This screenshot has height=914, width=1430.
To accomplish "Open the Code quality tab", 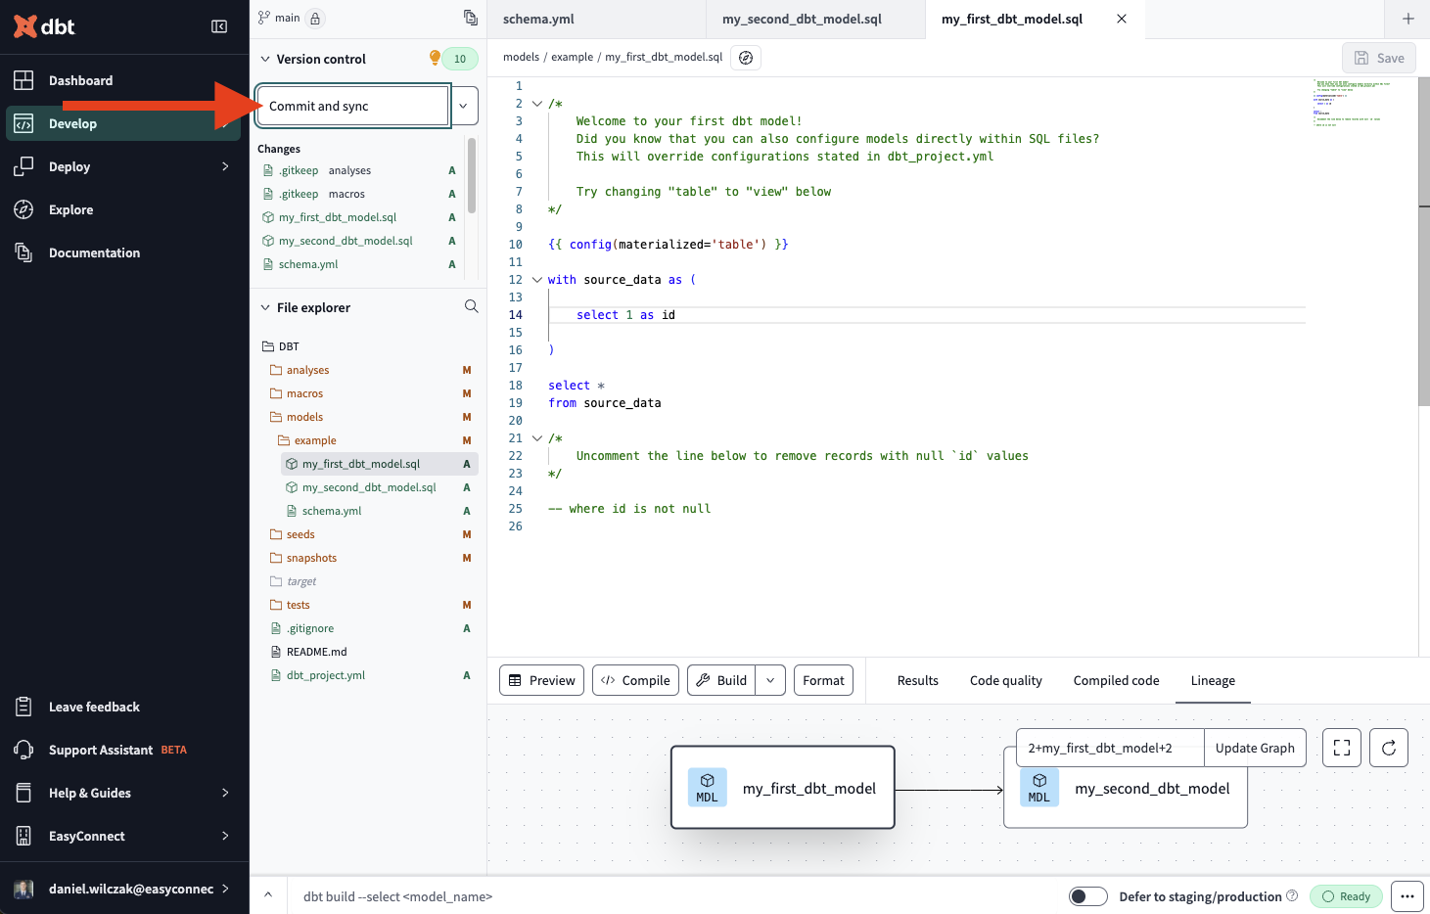I will [x=1006, y=680].
